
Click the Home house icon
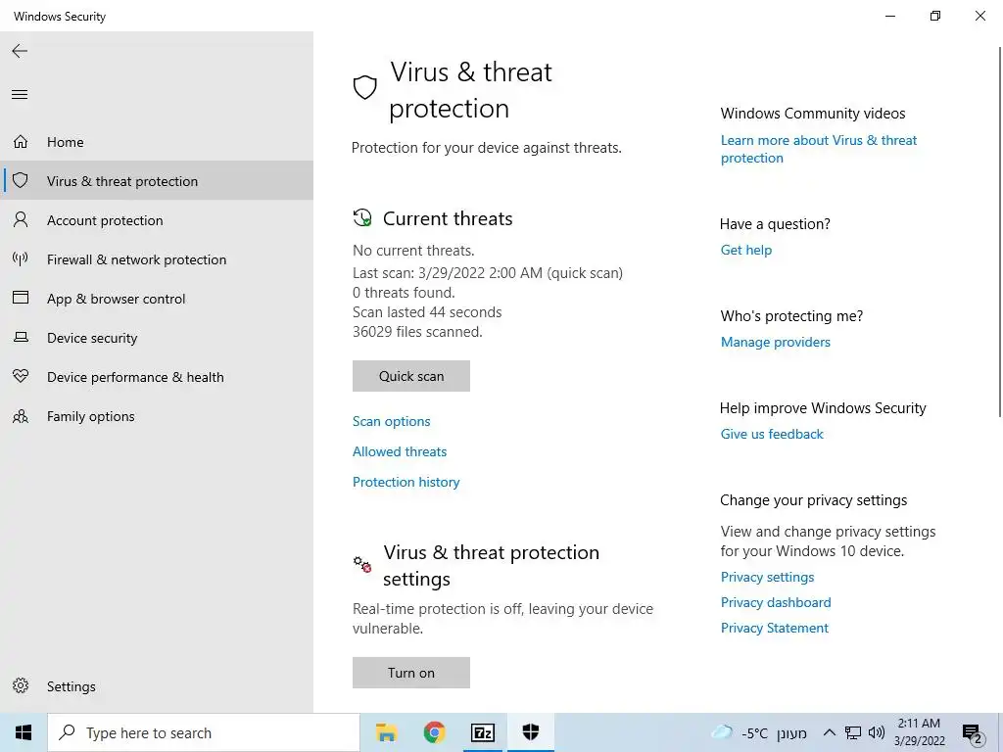tap(21, 141)
